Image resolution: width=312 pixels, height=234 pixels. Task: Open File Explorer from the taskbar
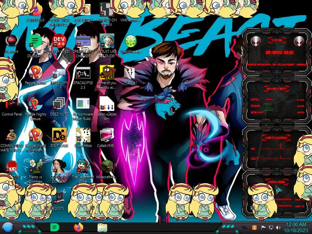click(102, 228)
